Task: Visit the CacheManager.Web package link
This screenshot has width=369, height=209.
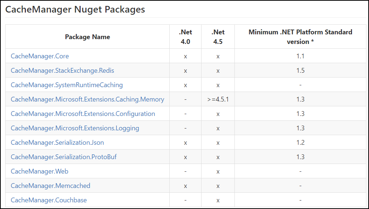Action: click(x=40, y=171)
